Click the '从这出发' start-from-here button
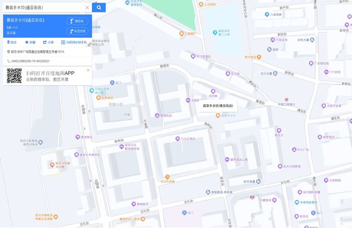The width and height of the screenshot is (352, 228). click(x=77, y=31)
